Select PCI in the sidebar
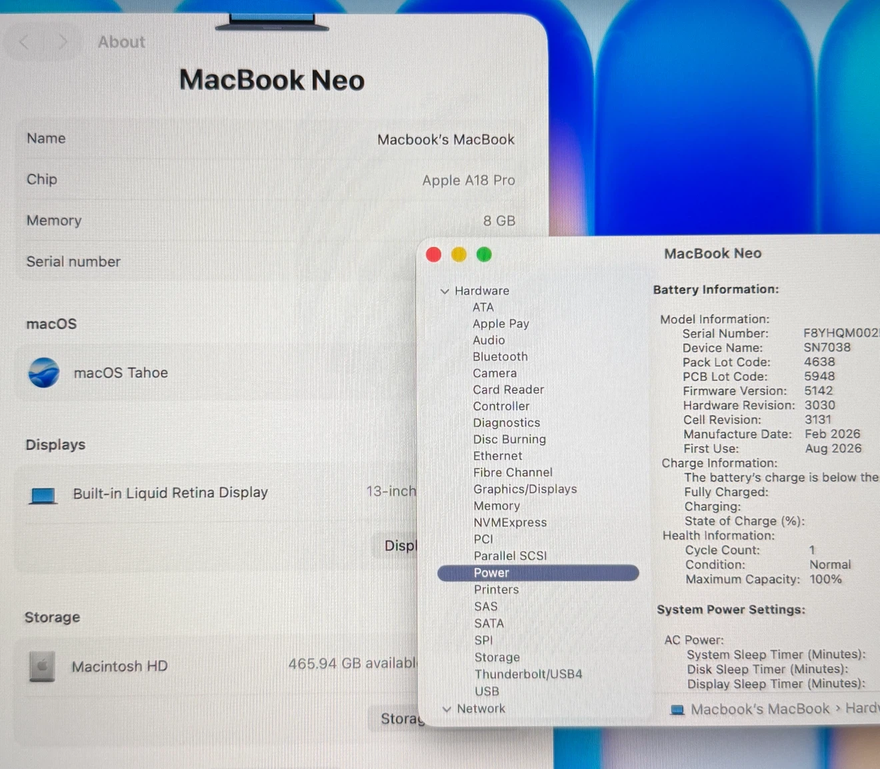 point(483,539)
